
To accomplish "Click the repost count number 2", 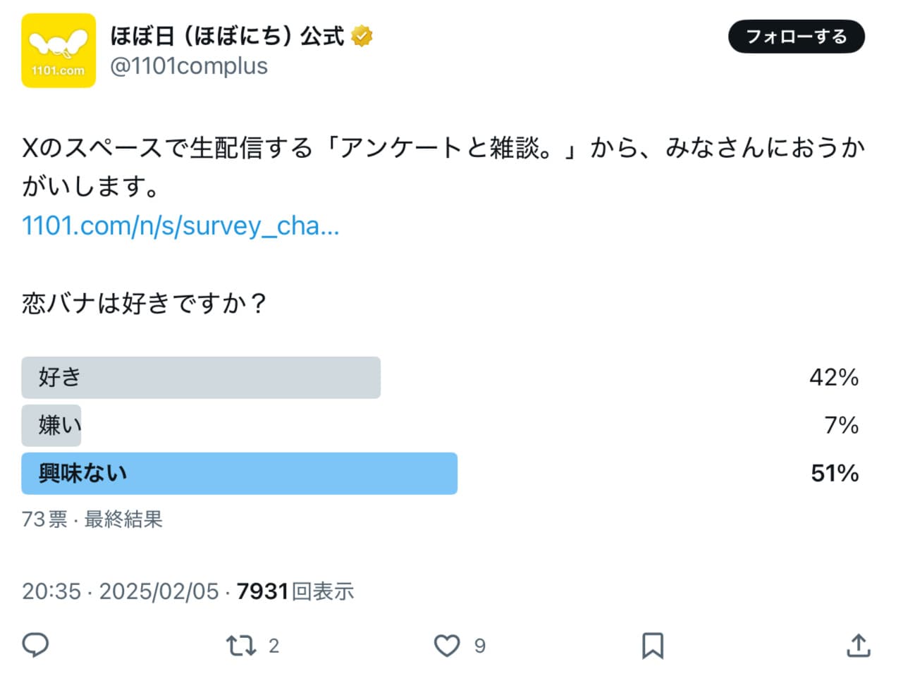I will pyautogui.click(x=274, y=646).
